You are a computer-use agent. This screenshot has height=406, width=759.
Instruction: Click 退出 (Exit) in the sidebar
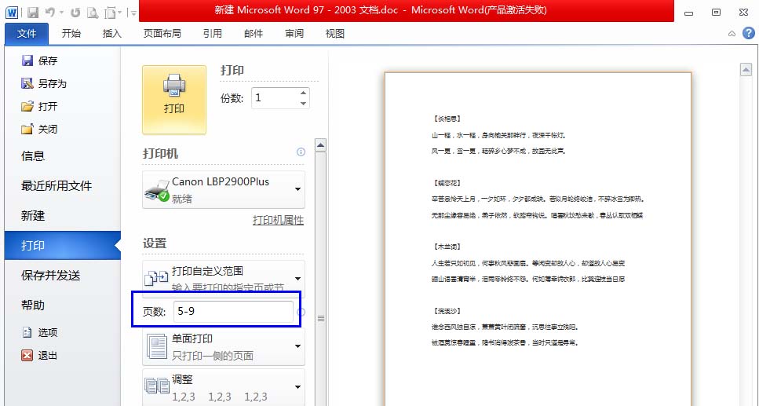(x=47, y=355)
